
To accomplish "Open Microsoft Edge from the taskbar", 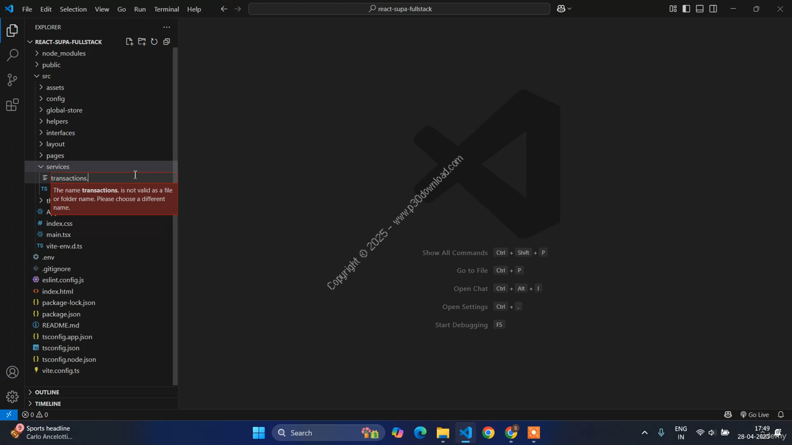I will point(420,433).
